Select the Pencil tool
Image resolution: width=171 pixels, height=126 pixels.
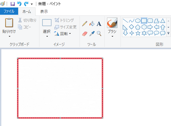(x=85, y=24)
